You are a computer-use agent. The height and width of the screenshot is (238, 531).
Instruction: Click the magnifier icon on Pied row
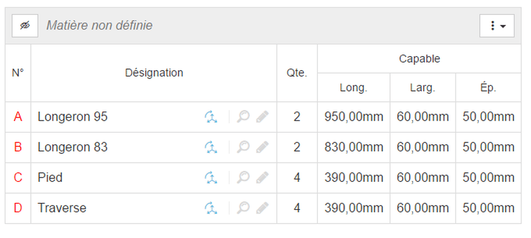(x=243, y=178)
